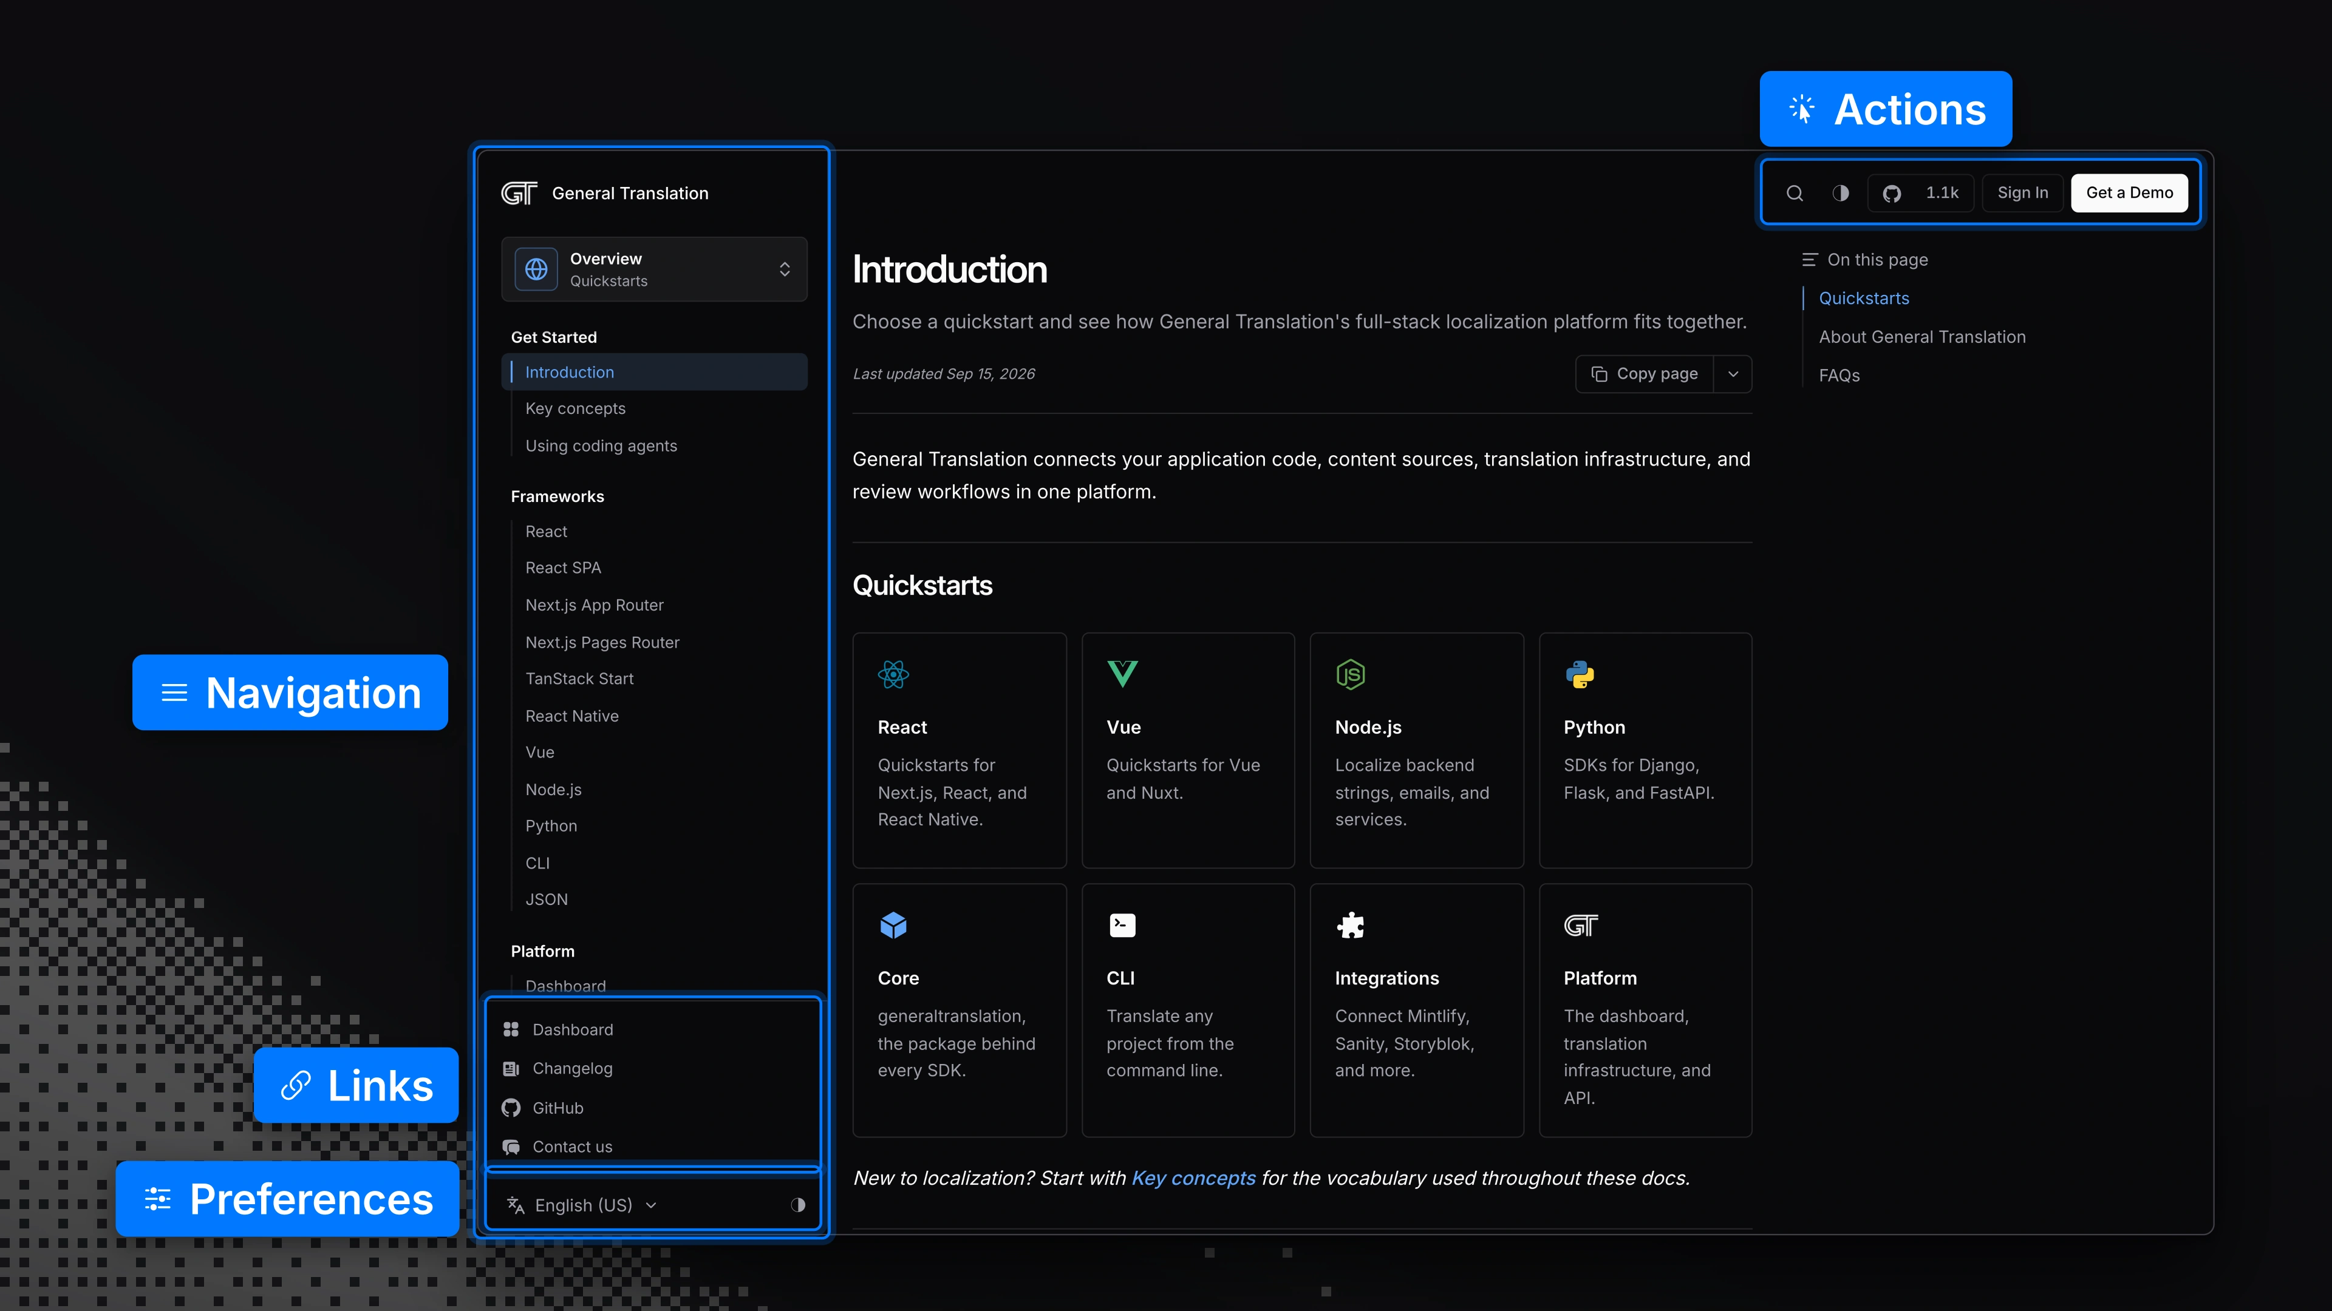The height and width of the screenshot is (1311, 2332).
Task: Open React SPA in sidebar
Action: [563, 568]
